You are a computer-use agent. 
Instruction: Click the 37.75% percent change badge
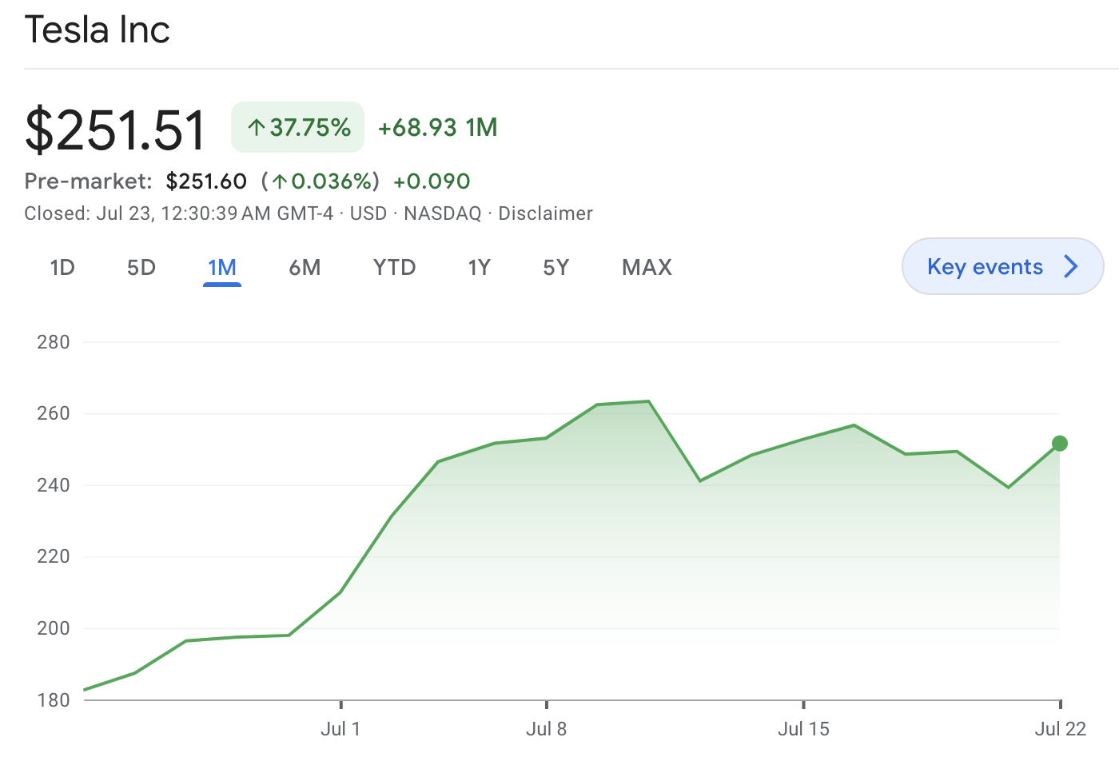pyautogui.click(x=298, y=127)
